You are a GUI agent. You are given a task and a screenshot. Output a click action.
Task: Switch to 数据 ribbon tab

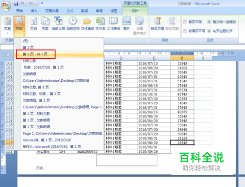[84, 11]
